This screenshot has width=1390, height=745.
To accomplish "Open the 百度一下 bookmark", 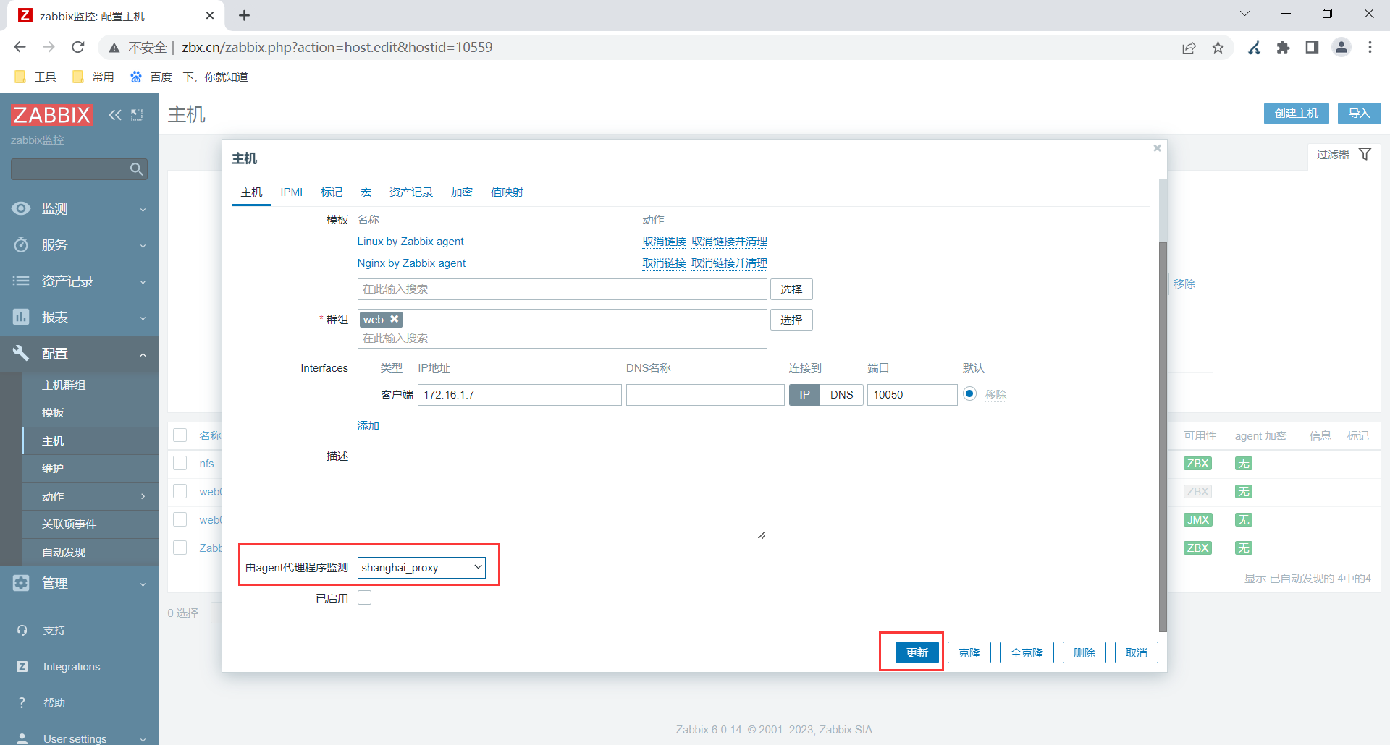I will tap(189, 77).
